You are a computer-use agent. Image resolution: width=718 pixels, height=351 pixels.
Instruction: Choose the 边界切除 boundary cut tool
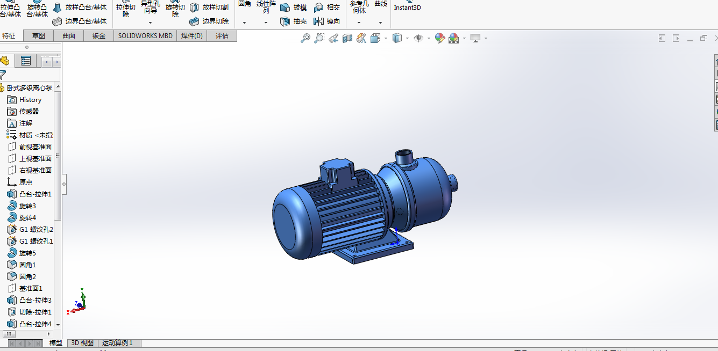(209, 21)
